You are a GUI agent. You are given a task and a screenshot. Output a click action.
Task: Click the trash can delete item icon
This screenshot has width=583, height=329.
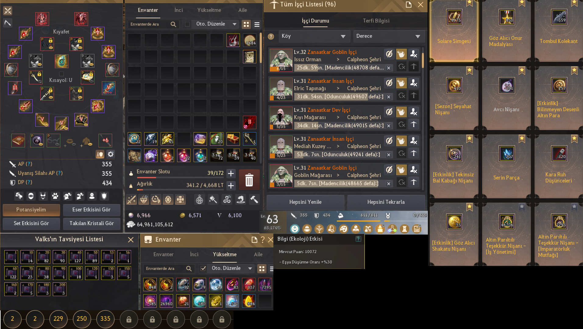[249, 180]
